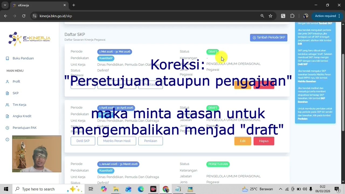This screenshot has width=345, height=194.
Task: Open Penilaian for April 2026 period
Action: click(x=150, y=141)
